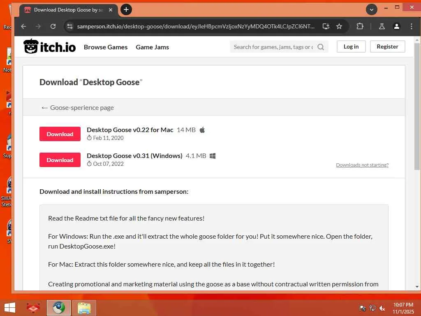421x316 pixels.
Task: Click the "Download and install instructions" heading
Action: click(x=114, y=192)
